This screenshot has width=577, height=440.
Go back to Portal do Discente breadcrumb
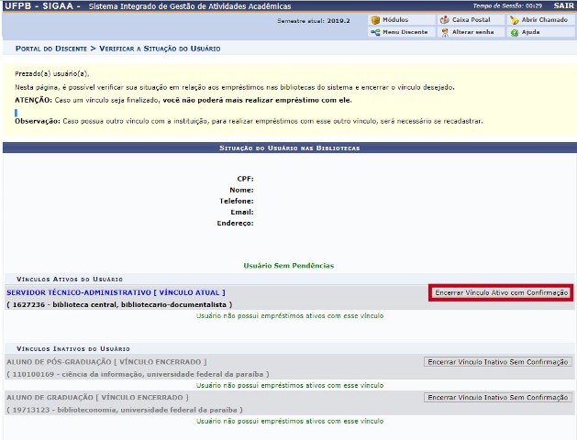click(50, 48)
